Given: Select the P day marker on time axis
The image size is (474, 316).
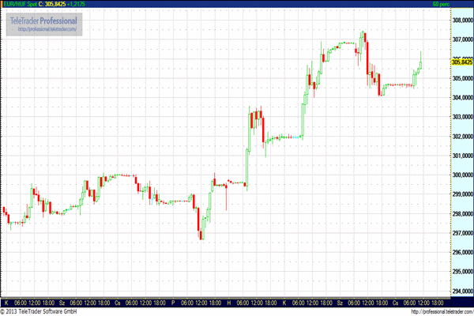Looking at the screenshot, I should pyautogui.click(x=173, y=303).
